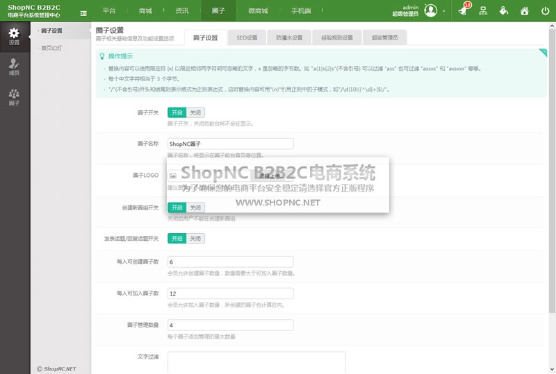Click the ShopNC.NET footer link
The width and height of the screenshot is (556, 374).
click(56, 368)
